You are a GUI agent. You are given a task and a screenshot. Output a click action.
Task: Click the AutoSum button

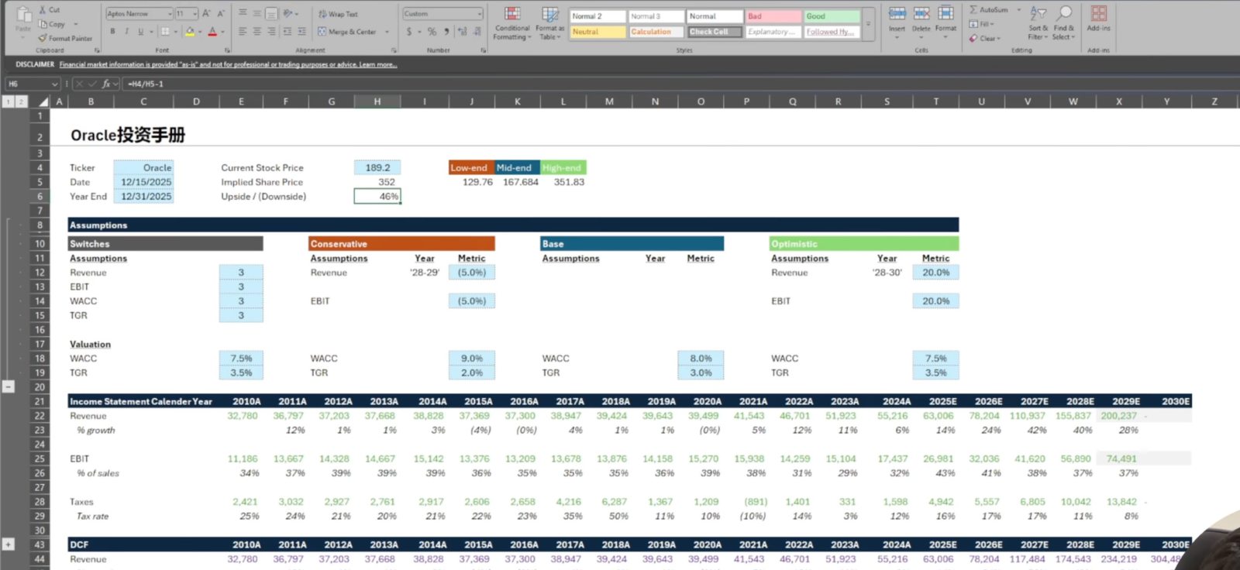click(x=990, y=10)
